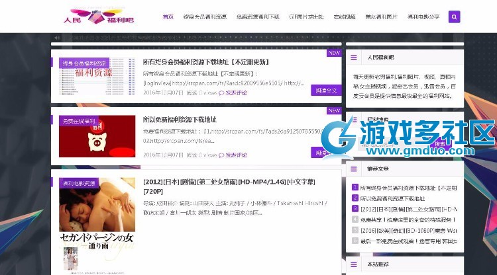Viewport: 497px width, 275px height.
Task: Click 发表评论 link on second post
Action: [236, 155]
